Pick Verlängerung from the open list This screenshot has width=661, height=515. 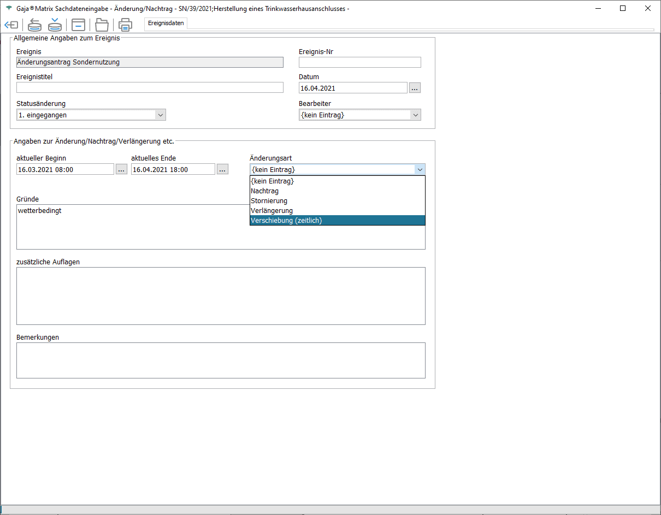pyautogui.click(x=272, y=211)
